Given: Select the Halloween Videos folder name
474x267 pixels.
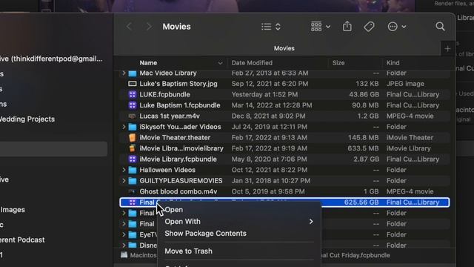Looking at the screenshot, I should tap(167, 170).
